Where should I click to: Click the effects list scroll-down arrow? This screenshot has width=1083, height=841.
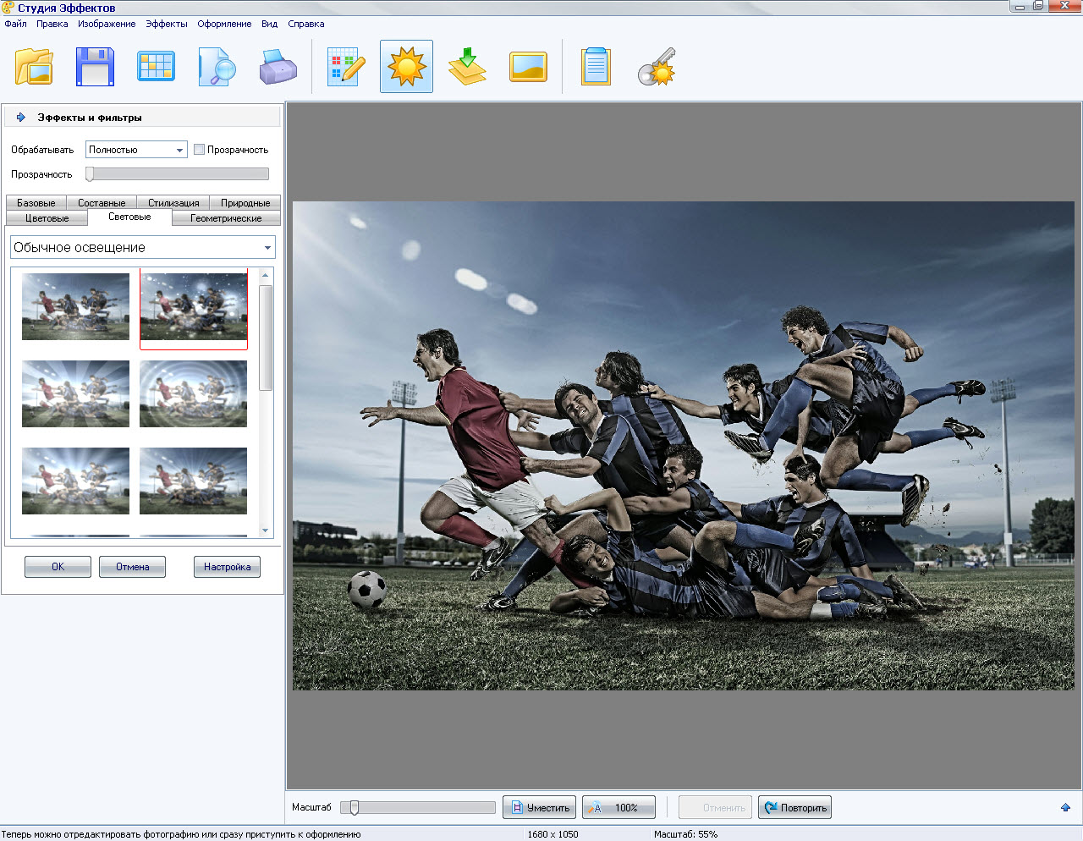[x=266, y=530]
